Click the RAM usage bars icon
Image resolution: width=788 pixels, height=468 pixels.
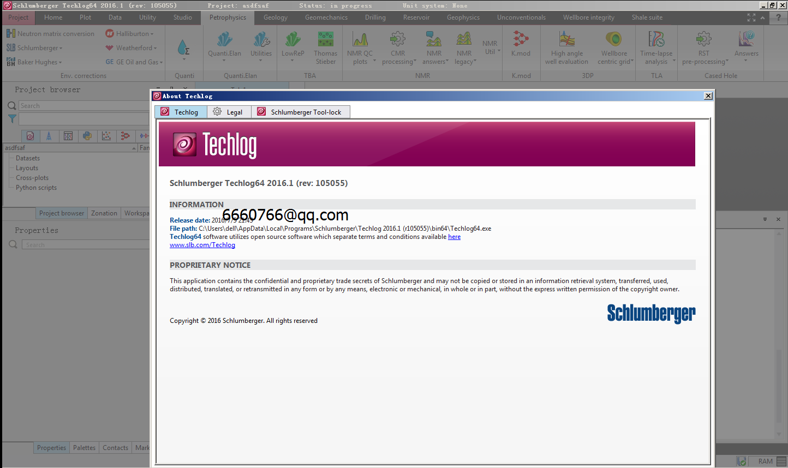click(x=780, y=461)
